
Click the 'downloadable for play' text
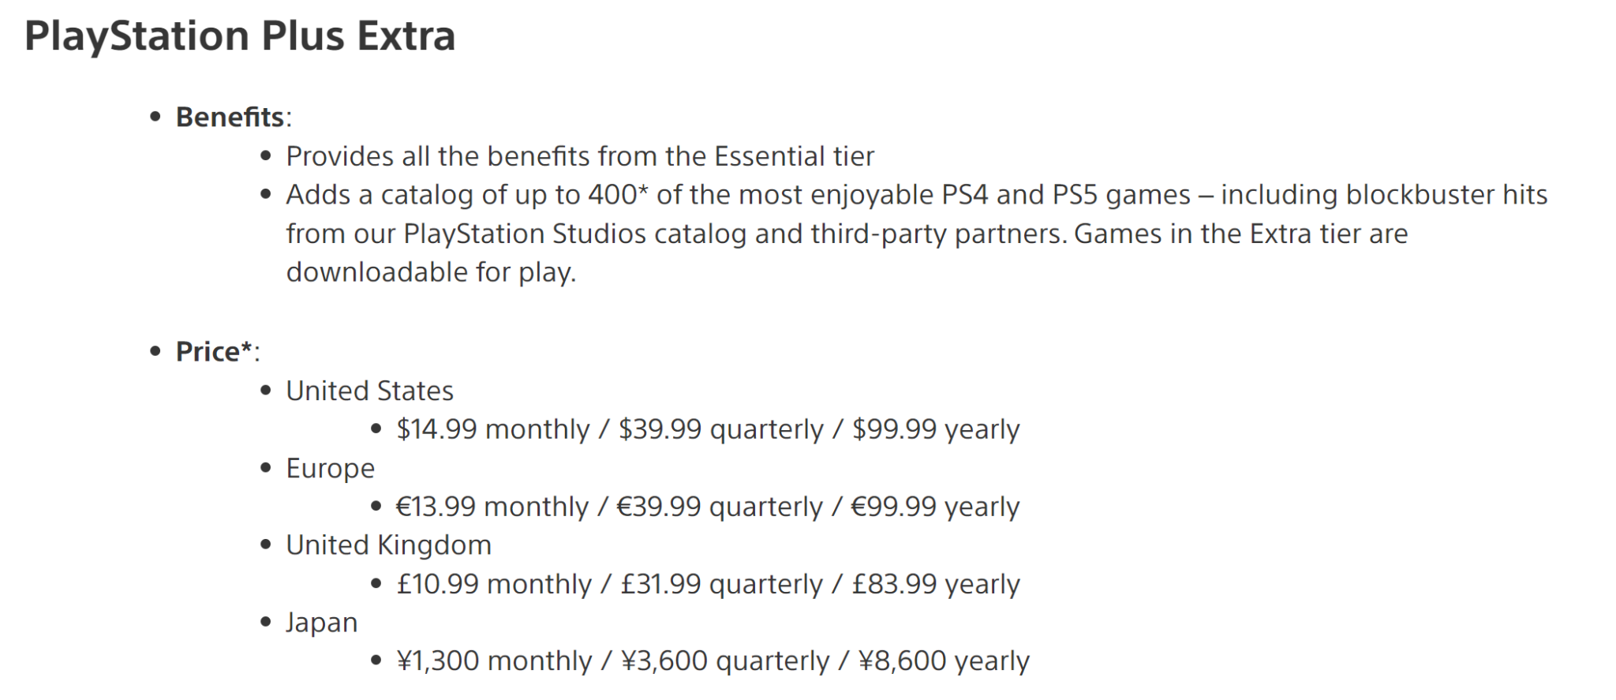coord(431,272)
